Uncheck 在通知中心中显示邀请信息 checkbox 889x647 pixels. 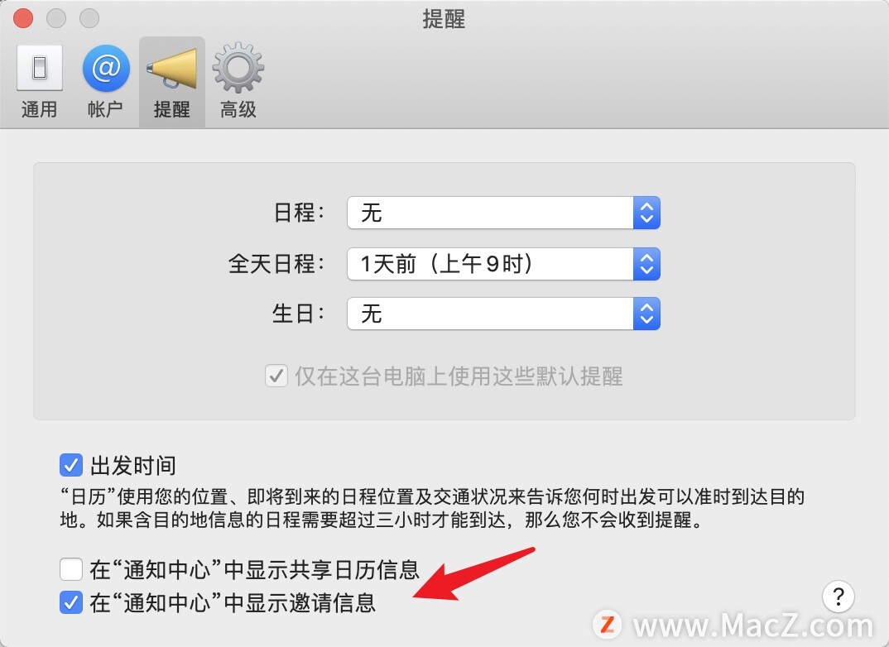71,602
